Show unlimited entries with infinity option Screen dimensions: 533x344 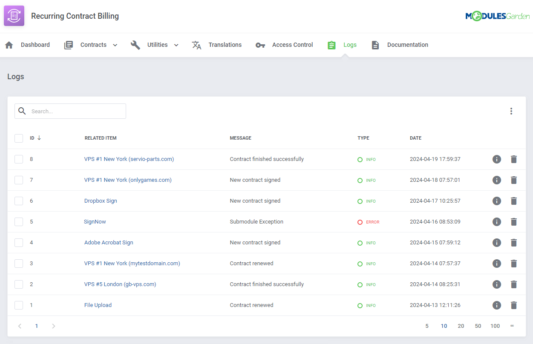(x=512, y=326)
